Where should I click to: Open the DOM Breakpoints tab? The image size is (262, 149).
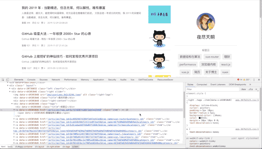tap(237, 85)
